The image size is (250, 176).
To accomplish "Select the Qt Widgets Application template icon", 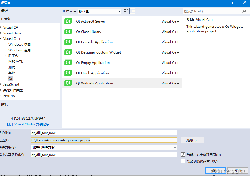I will click(x=68, y=83).
